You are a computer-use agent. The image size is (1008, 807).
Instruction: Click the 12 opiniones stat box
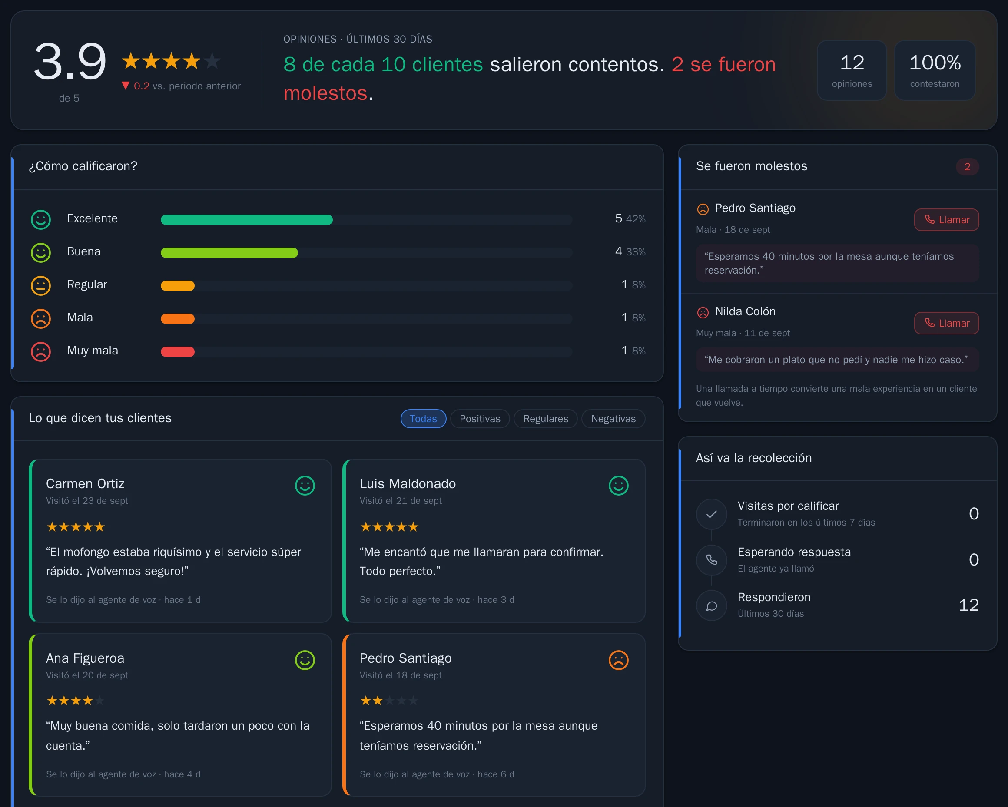tap(852, 70)
